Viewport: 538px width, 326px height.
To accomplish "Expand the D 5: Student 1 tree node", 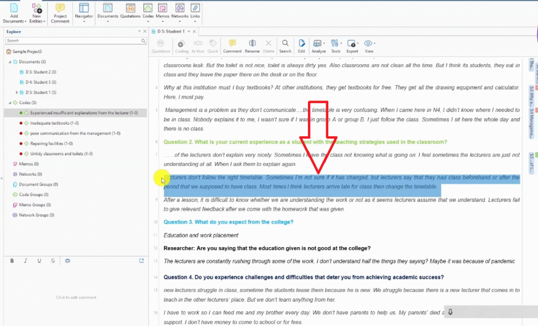I will [x=17, y=93].
